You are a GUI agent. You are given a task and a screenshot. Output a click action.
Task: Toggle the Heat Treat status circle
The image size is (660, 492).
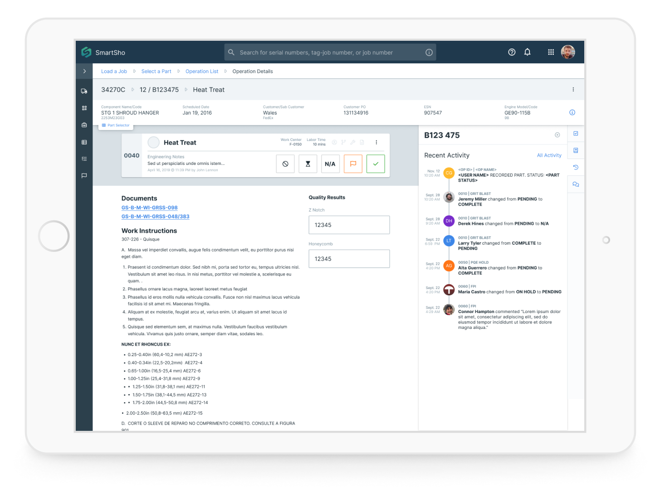point(154,142)
